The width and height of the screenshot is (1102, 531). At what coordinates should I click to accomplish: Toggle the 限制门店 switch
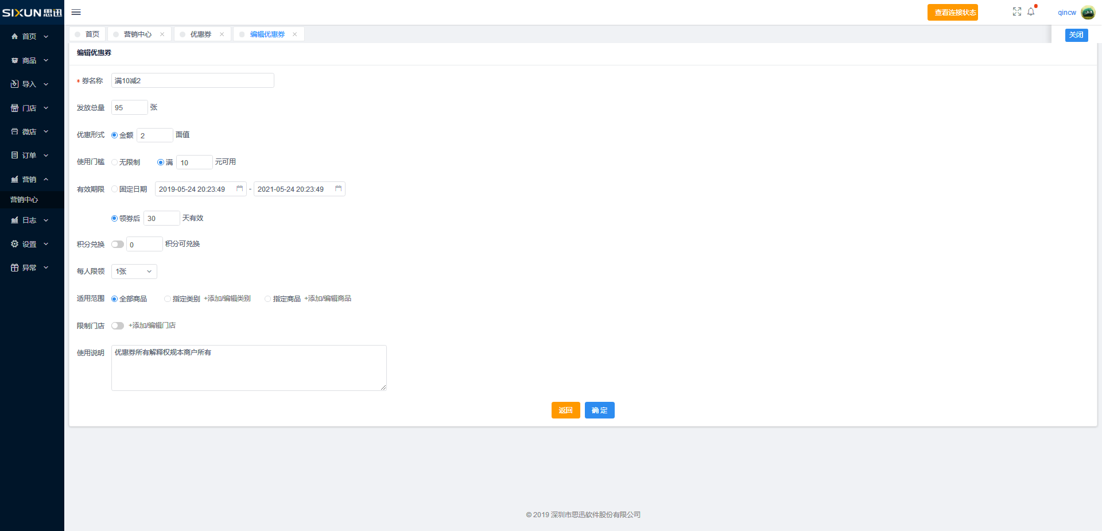coord(118,325)
